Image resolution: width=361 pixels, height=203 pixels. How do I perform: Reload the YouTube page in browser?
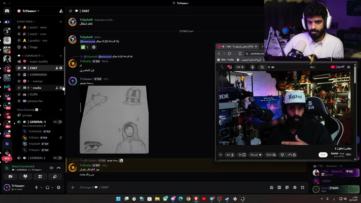(230, 54)
